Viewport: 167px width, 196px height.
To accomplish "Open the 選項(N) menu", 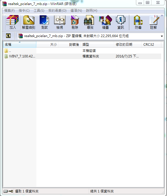I will pyautogui.click(x=76, y=11).
